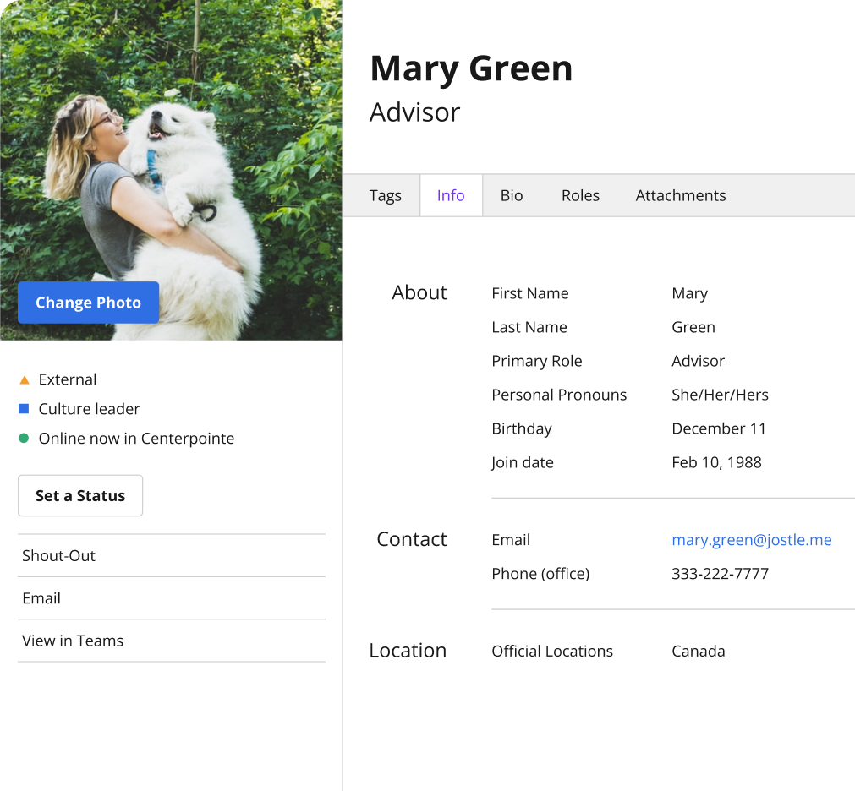Click the Official Locations value Canada
The height and width of the screenshot is (791, 855).
pos(698,651)
